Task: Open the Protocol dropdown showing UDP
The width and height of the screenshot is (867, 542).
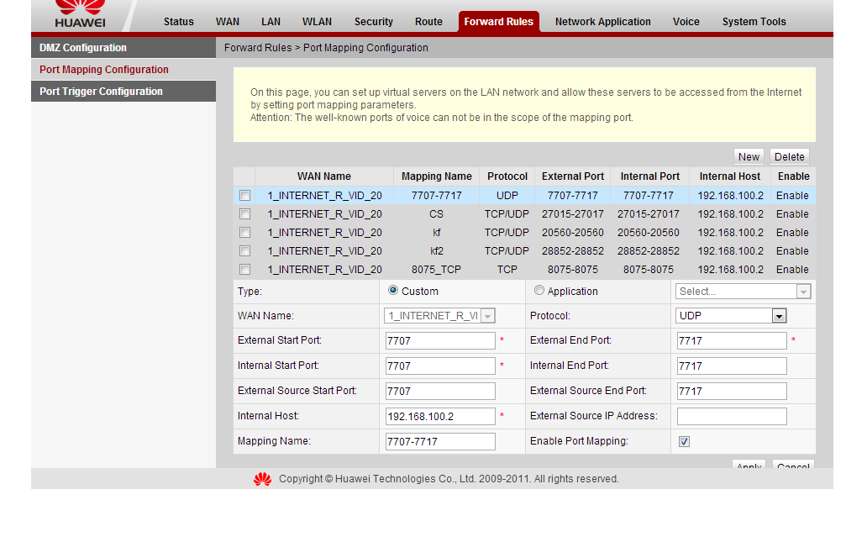Action: pyautogui.click(x=731, y=316)
